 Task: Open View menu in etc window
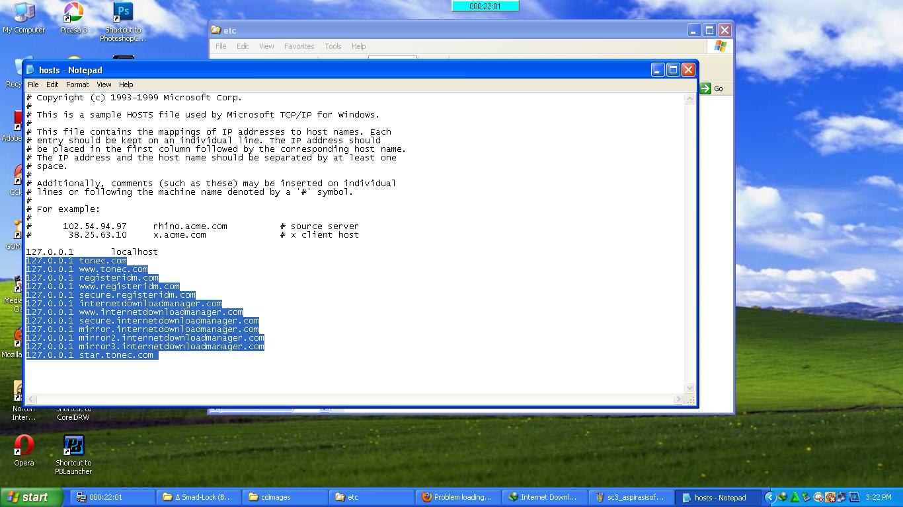pyautogui.click(x=266, y=46)
